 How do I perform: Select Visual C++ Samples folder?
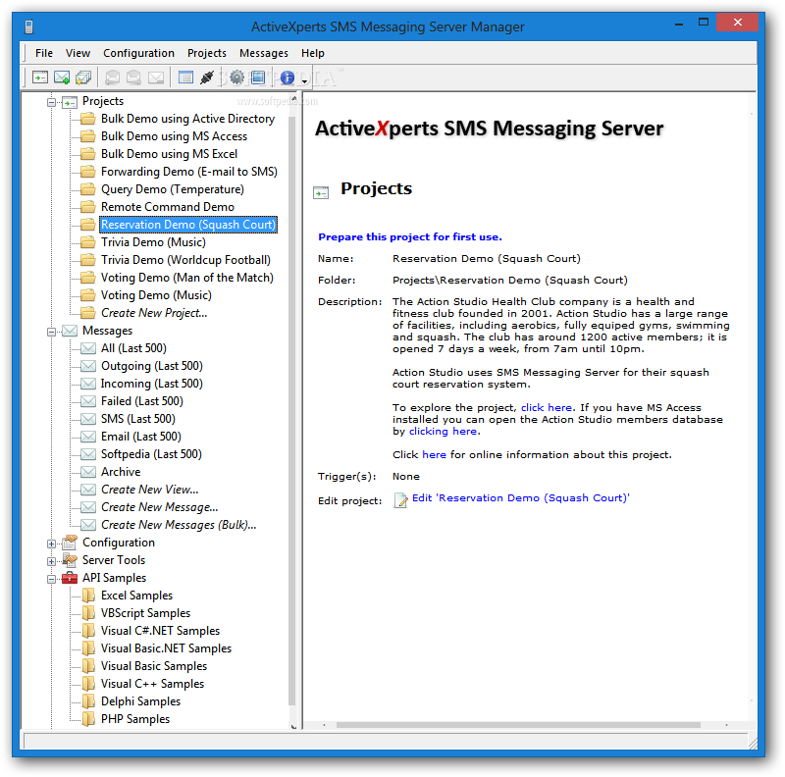click(x=153, y=684)
